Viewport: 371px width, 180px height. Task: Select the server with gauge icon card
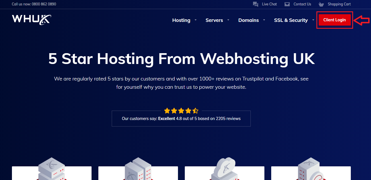tap(311, 169)
